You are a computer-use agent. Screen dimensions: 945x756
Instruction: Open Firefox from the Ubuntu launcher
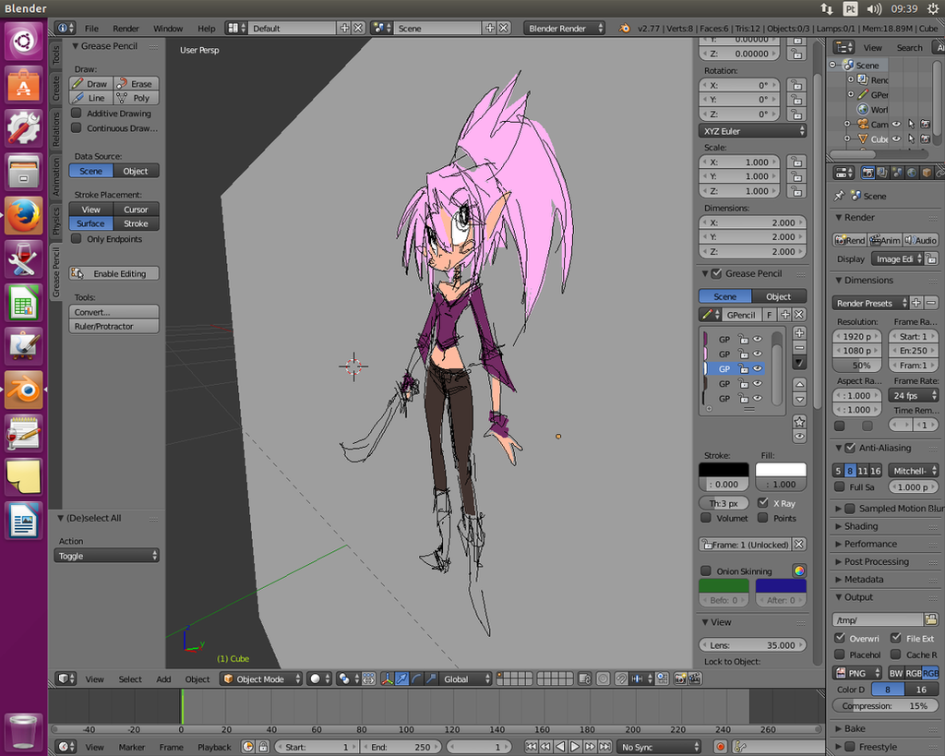click(23, 215)
